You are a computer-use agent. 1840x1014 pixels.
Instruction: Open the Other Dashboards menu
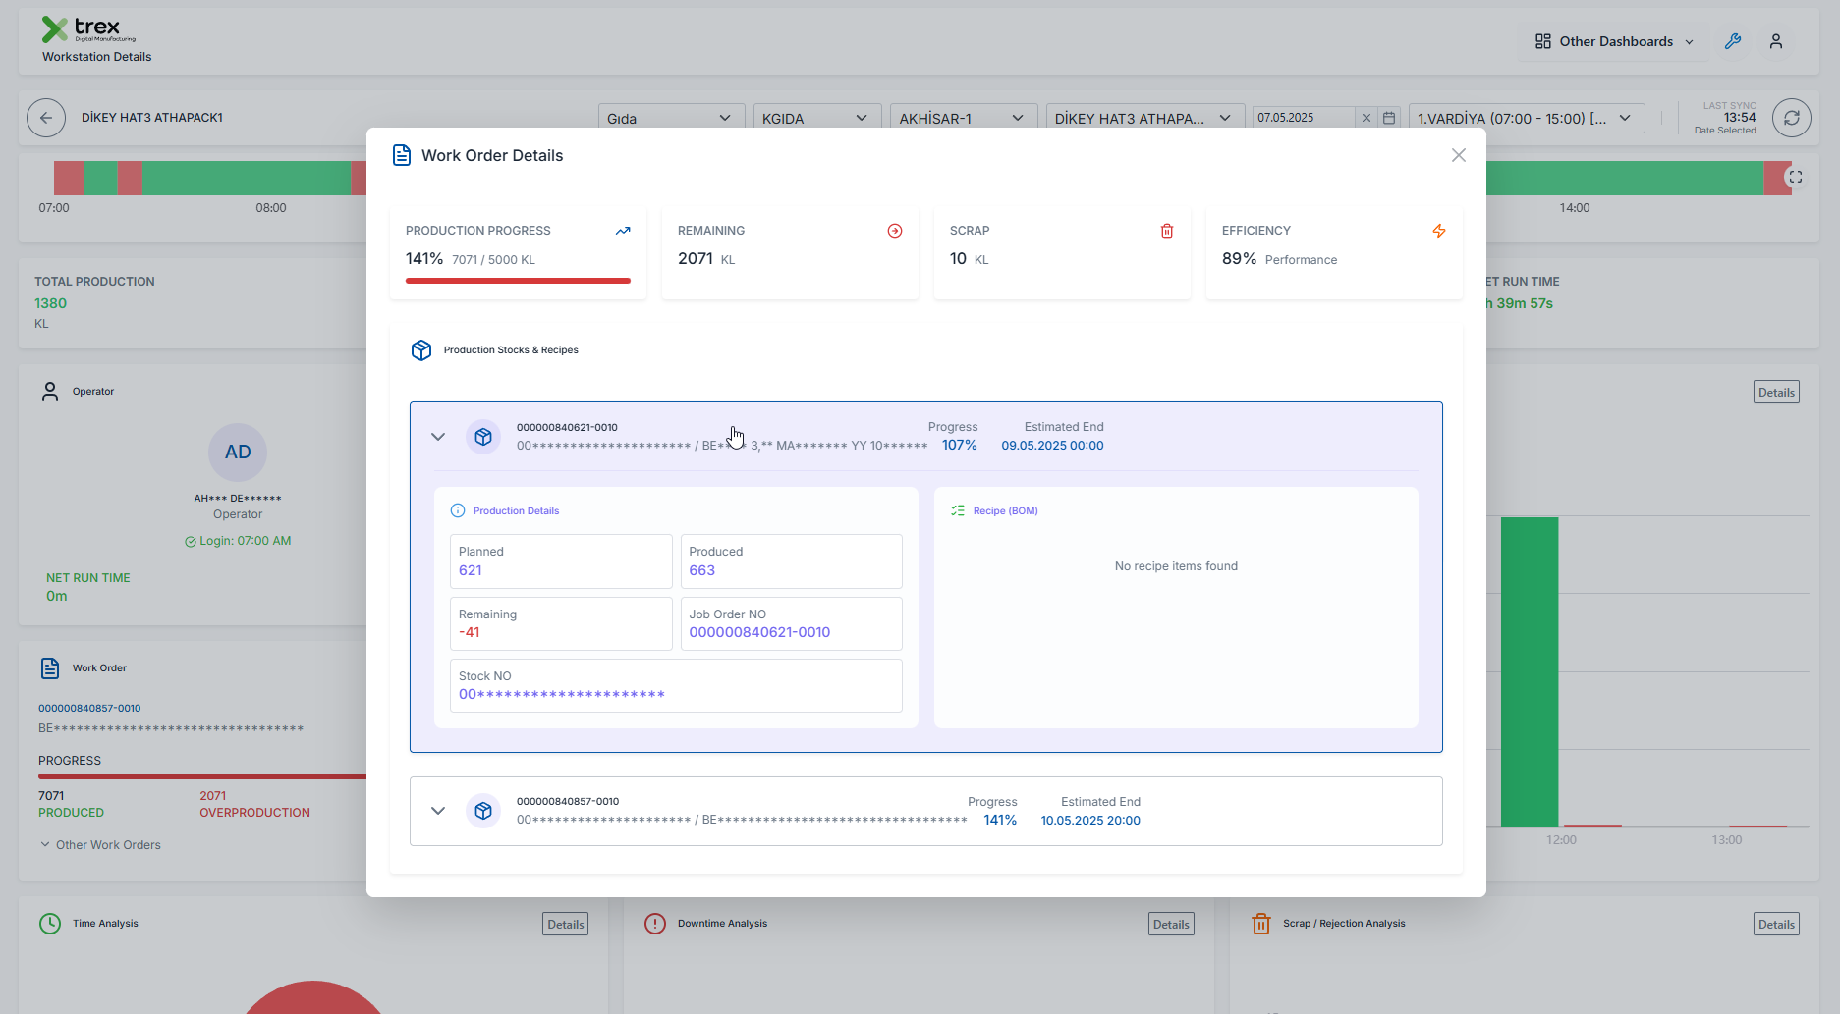click(1615, 41)
